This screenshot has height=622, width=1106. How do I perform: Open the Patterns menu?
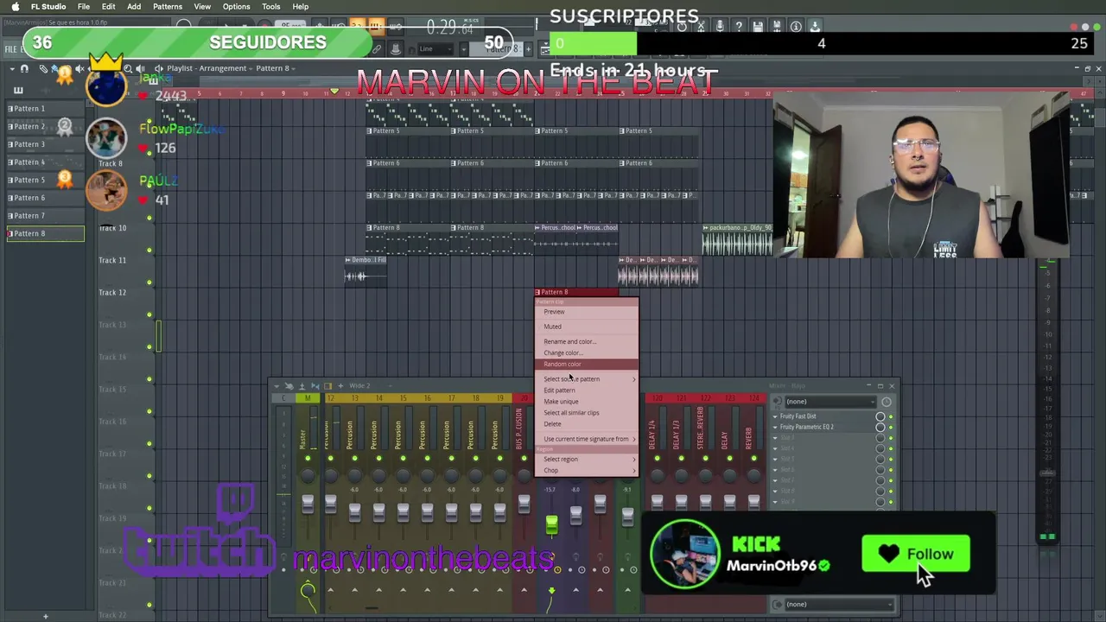(x=168, y=7)
